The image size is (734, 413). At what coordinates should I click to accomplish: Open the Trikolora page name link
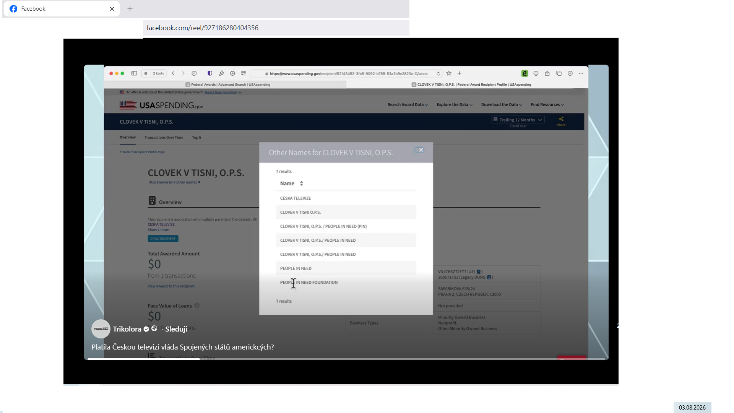click(x=127, y=329)
